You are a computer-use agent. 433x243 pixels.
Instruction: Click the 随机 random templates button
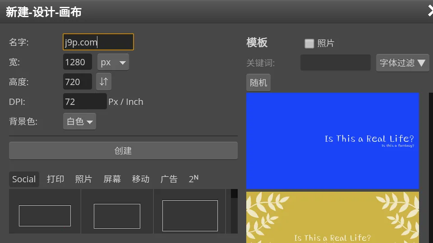coord(258,83)
